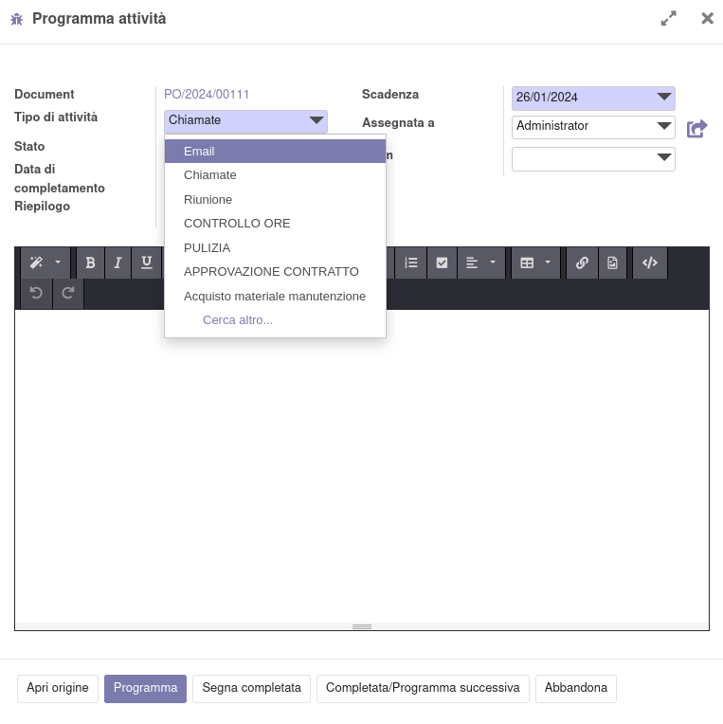Click inside the empty note text area
This screenshot has width=723, height=724.
[x=360, y=464]
